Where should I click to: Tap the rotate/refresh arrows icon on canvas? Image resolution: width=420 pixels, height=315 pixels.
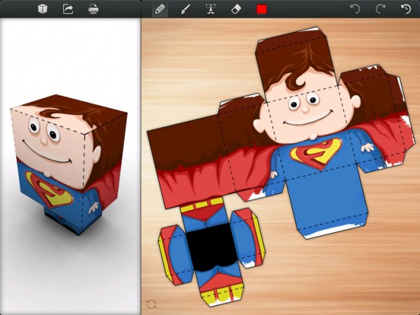(x=152, y=305)
